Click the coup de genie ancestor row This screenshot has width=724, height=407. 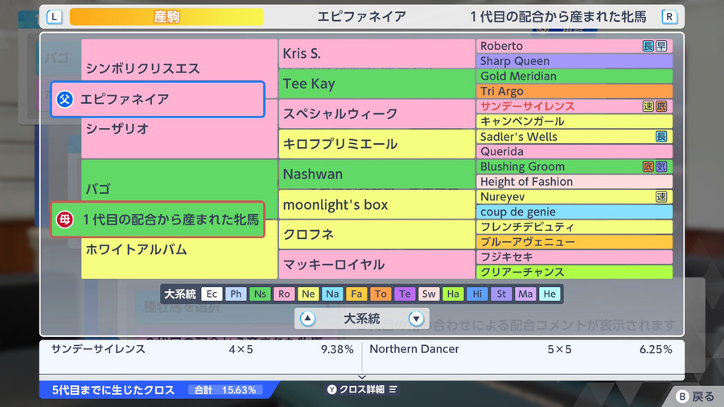point(574,212)
